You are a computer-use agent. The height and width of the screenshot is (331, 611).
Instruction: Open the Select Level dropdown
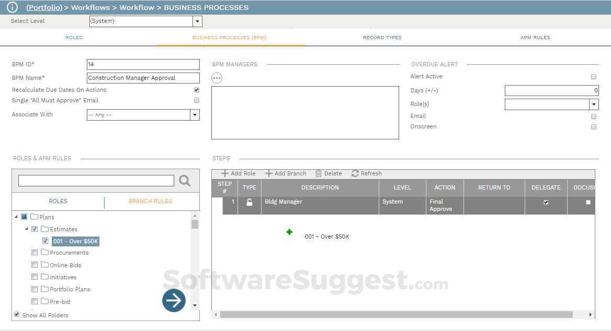tap(197, 21)
